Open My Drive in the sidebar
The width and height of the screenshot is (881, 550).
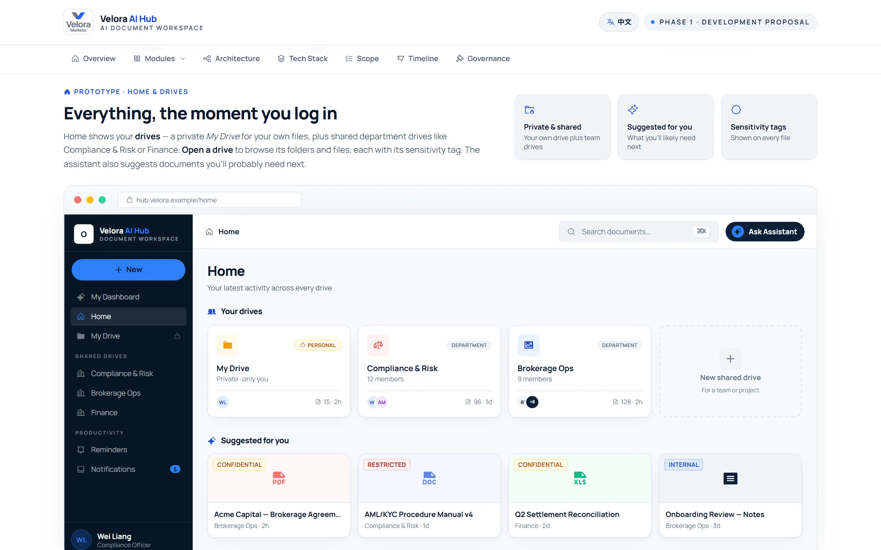(x=128, y=336)
